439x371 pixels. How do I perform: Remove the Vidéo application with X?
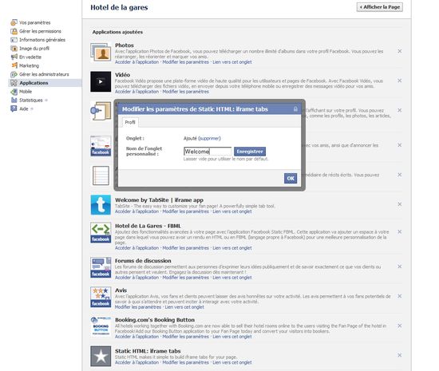coord(400,81)
